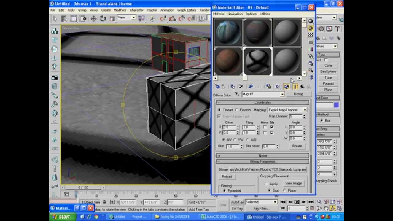Click the Rotate button

tap(297, 146)
